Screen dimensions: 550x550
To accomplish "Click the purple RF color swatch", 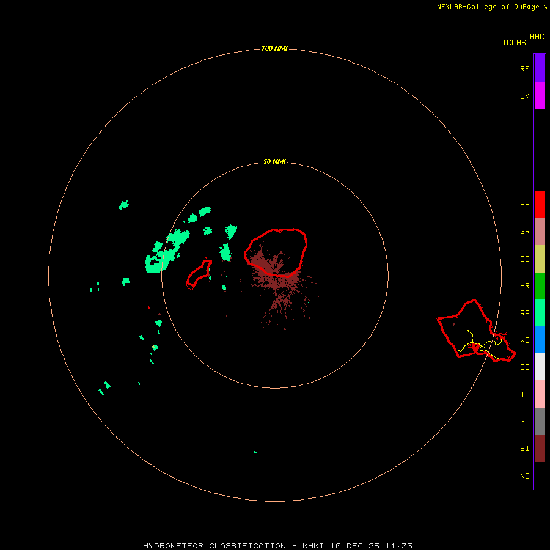I will pyautogui.click(x=540, y=68).
